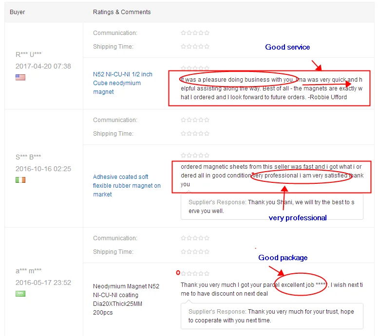Click Shipping Time star rating for a*** m***

(x=195, y=252)
